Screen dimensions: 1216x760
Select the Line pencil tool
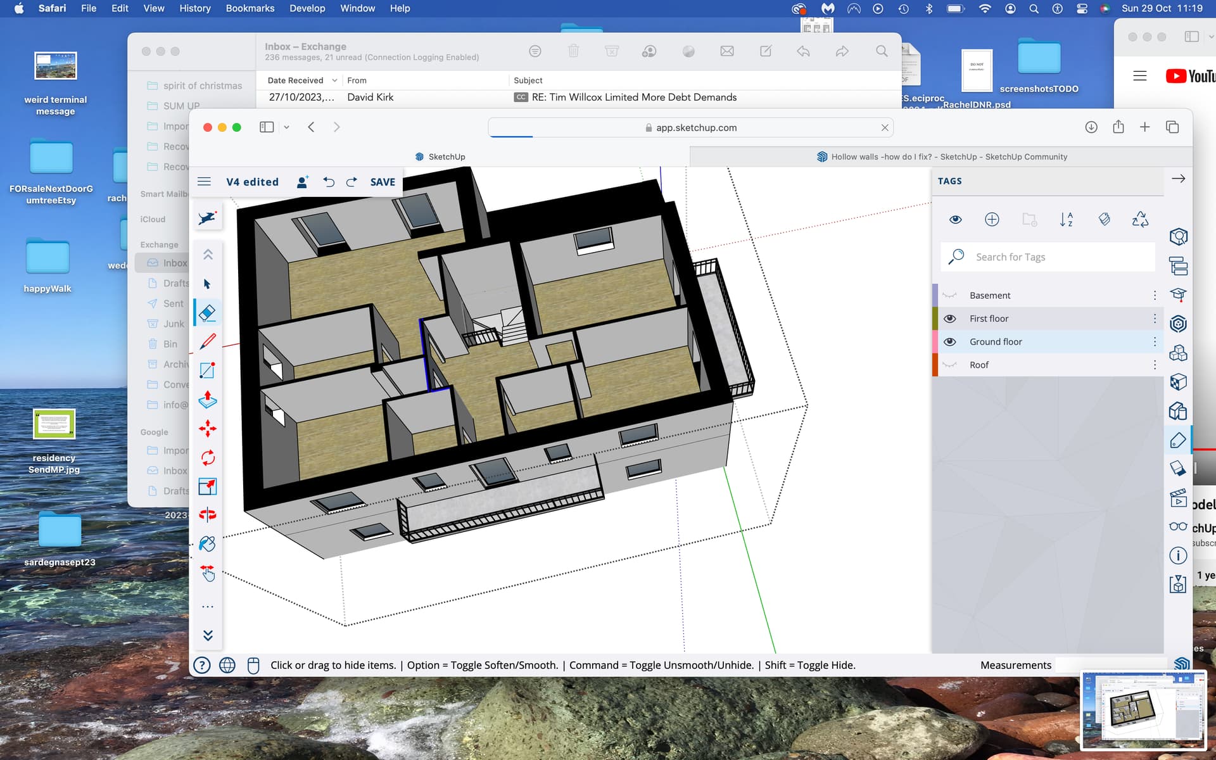pos(208,342)
